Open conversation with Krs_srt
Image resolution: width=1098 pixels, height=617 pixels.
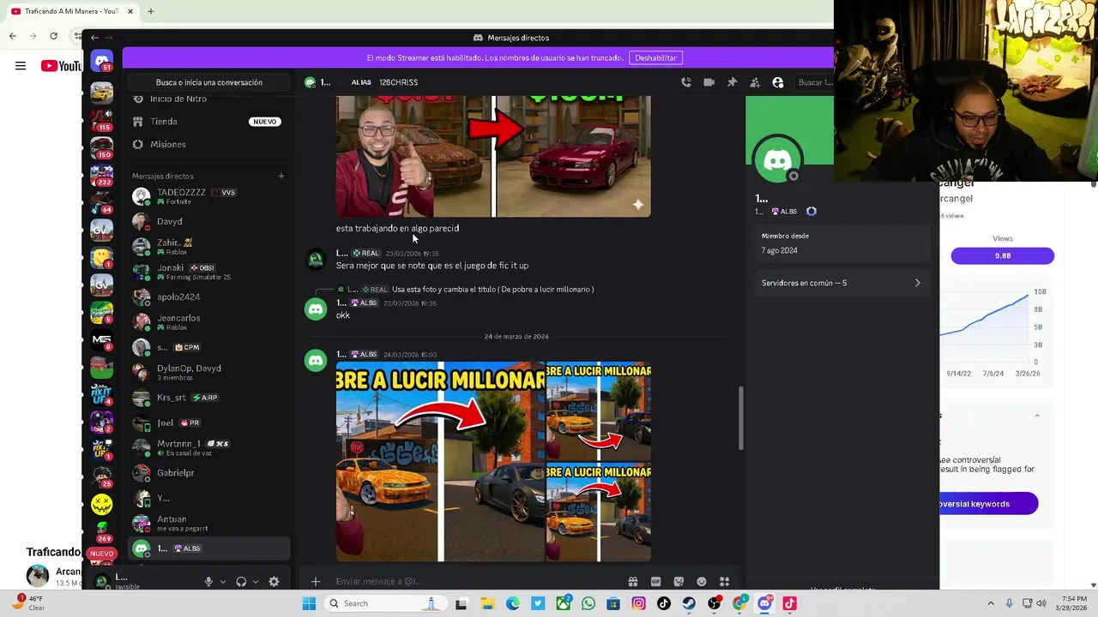209,398
